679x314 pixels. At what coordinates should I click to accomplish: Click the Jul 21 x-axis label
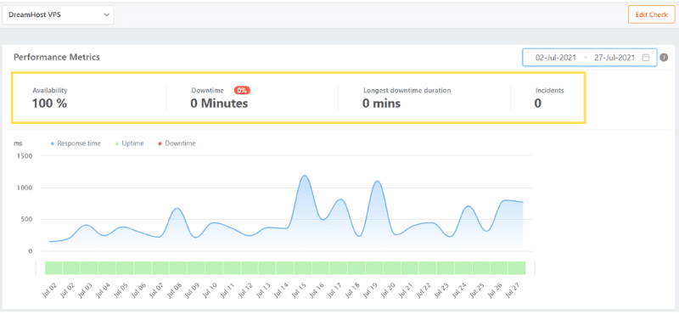click(406, 290)
